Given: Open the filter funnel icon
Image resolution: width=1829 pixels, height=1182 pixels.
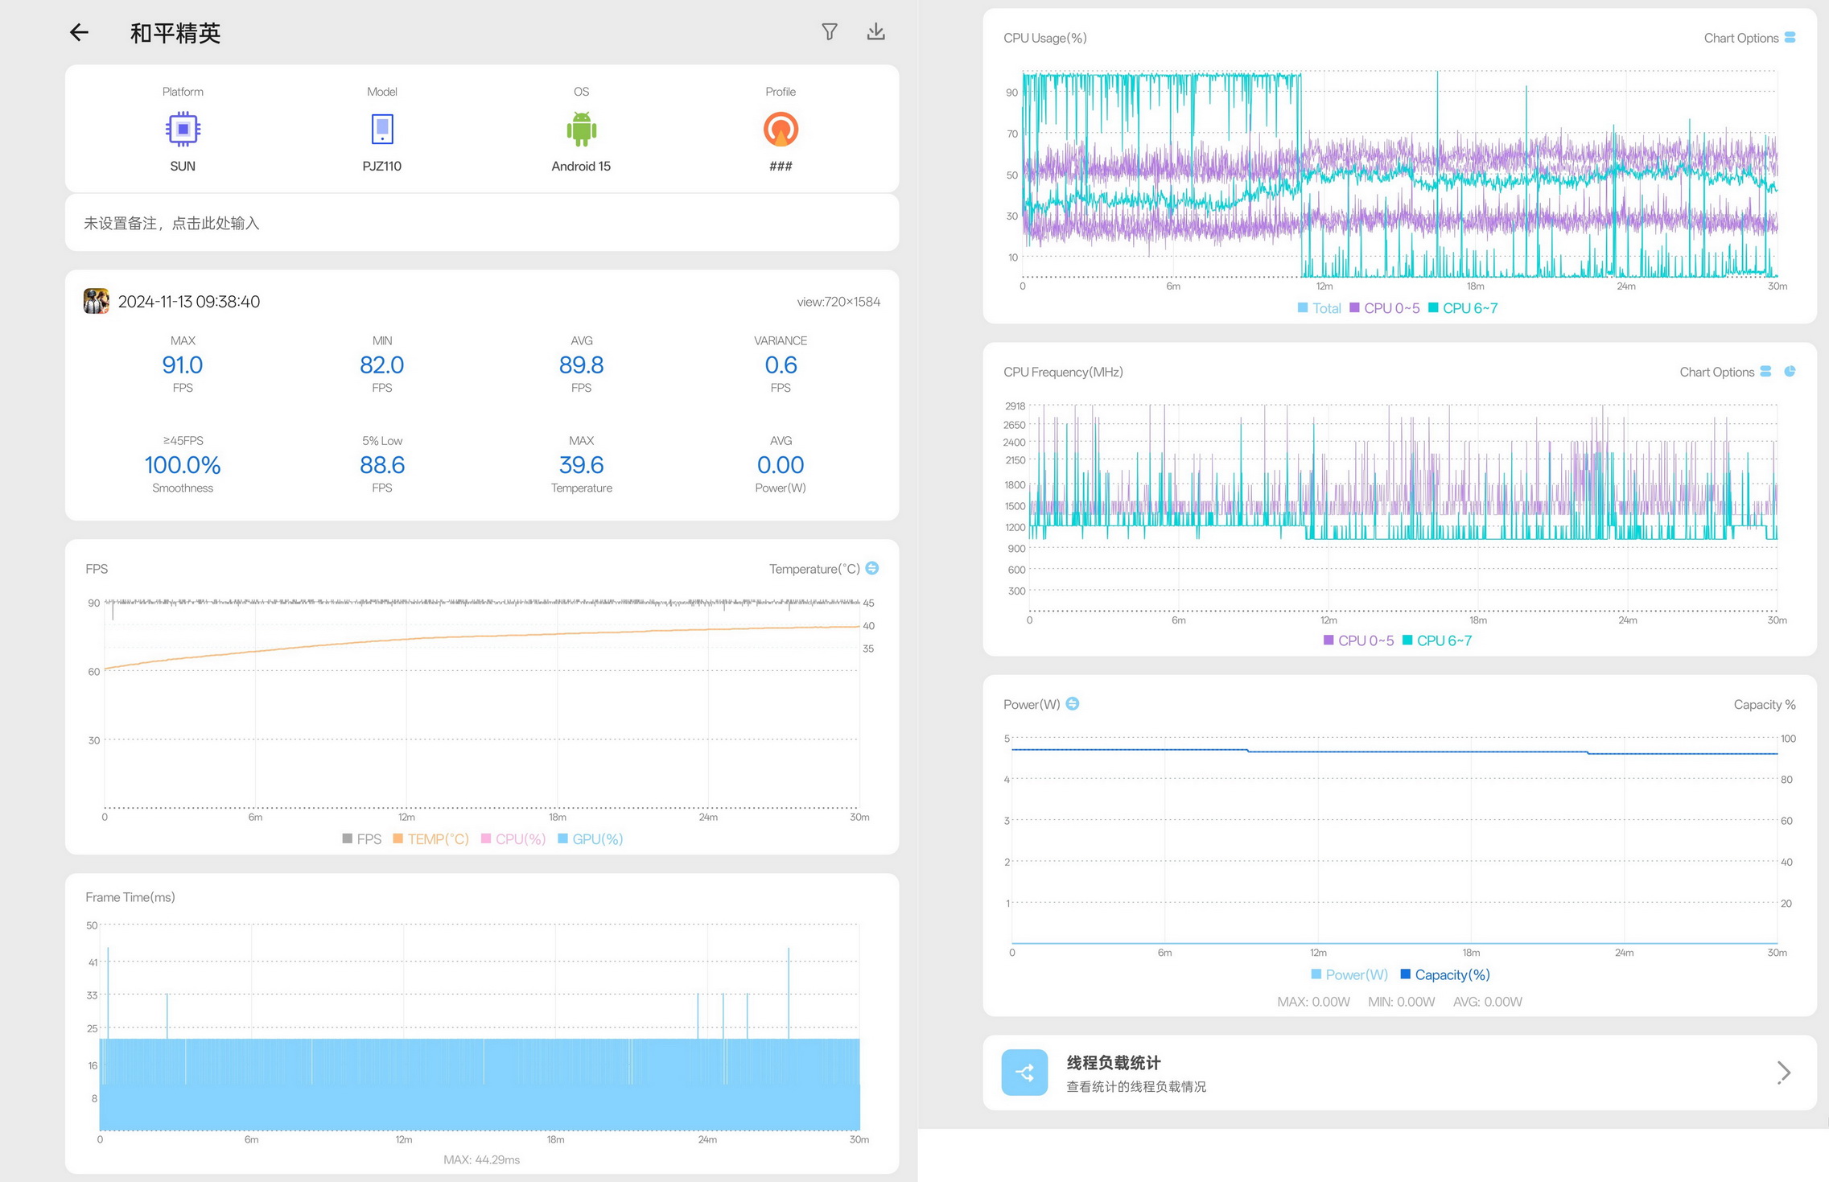Looking at the screenshot, I should point(830,31).
